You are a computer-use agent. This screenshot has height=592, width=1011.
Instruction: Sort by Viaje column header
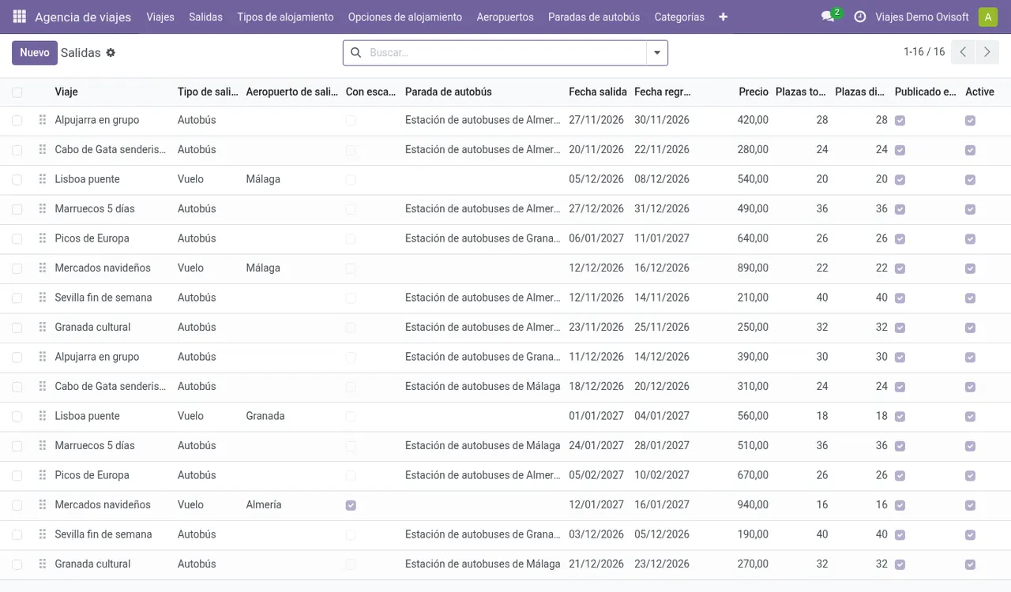pyautogui.click(x=66, y=92)
